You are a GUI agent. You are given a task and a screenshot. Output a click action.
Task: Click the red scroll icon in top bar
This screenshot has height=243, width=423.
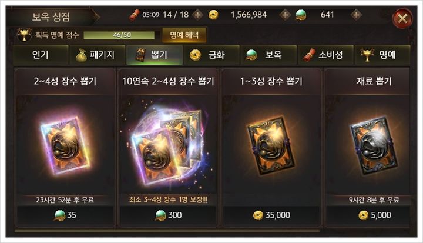134,15
